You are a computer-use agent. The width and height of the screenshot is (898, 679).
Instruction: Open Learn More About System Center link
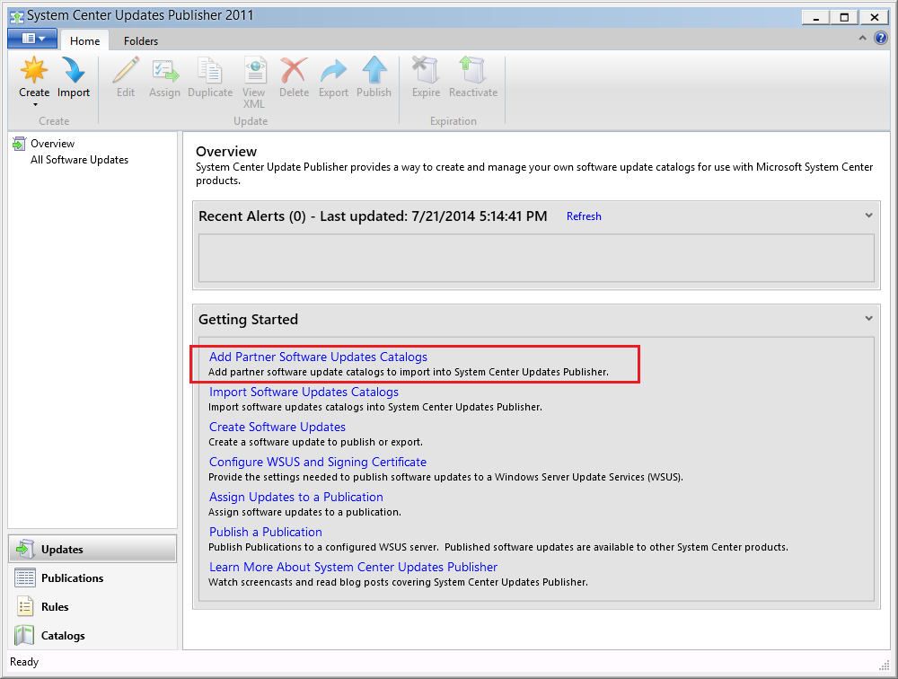pos(353,567)
